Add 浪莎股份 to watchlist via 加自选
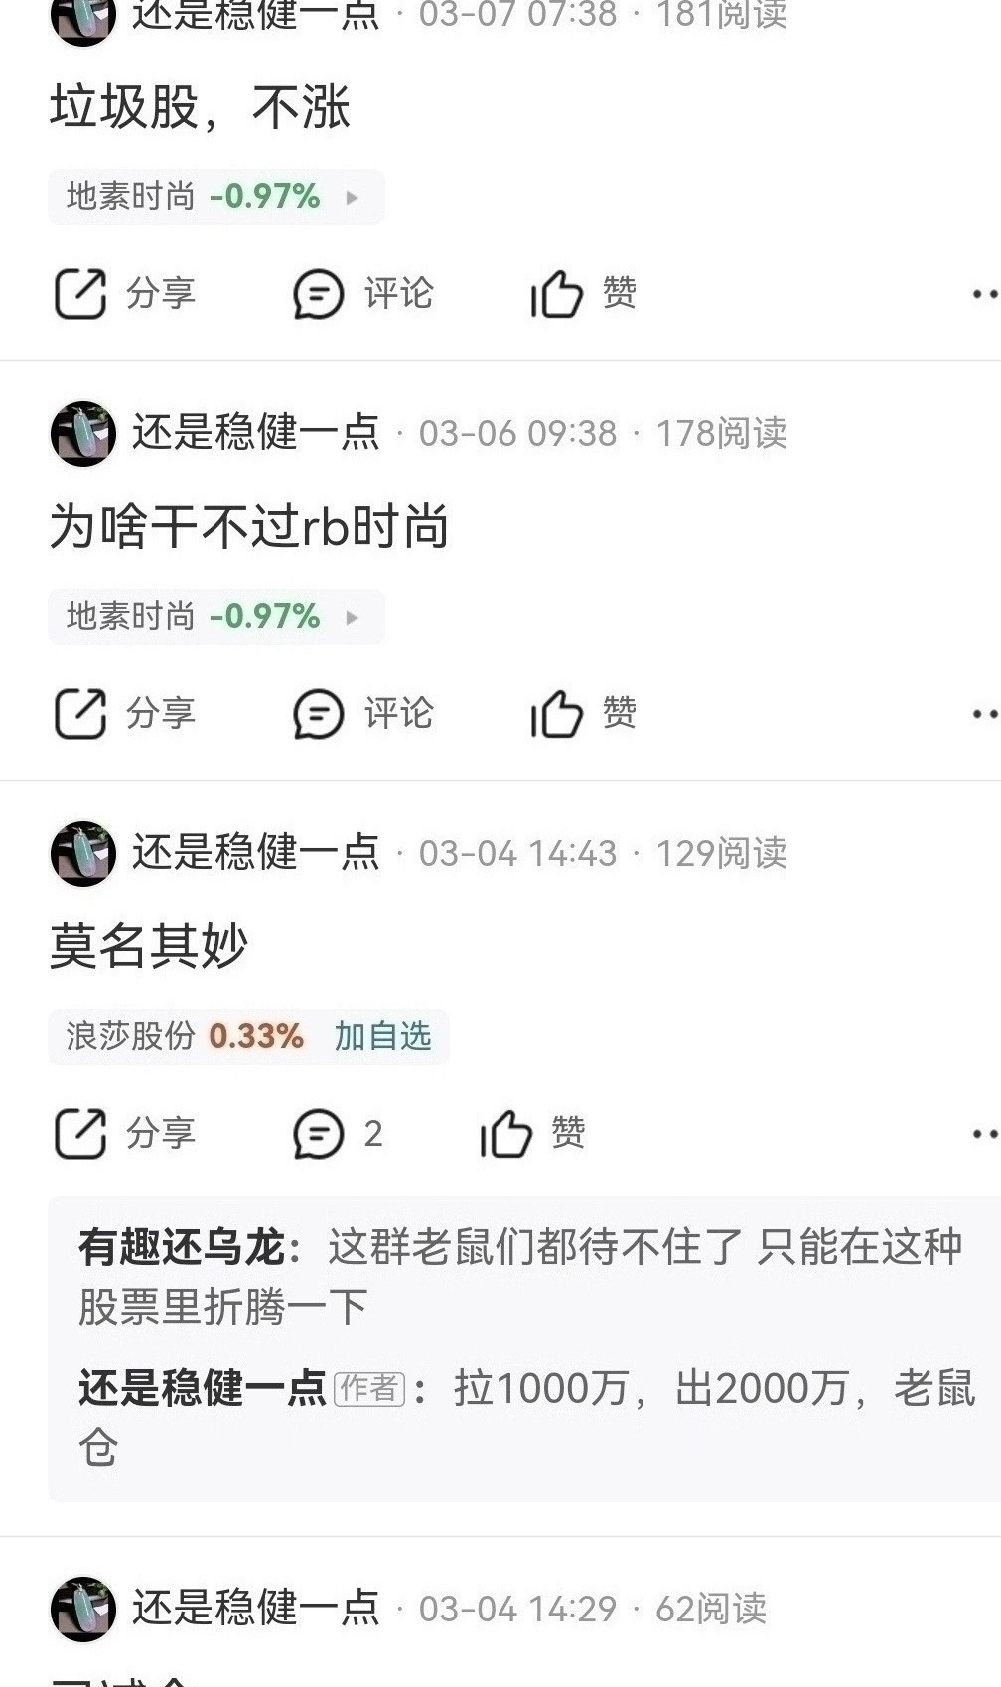The height and width of the screenshot is (1687, 1001). pos(383,1037)
